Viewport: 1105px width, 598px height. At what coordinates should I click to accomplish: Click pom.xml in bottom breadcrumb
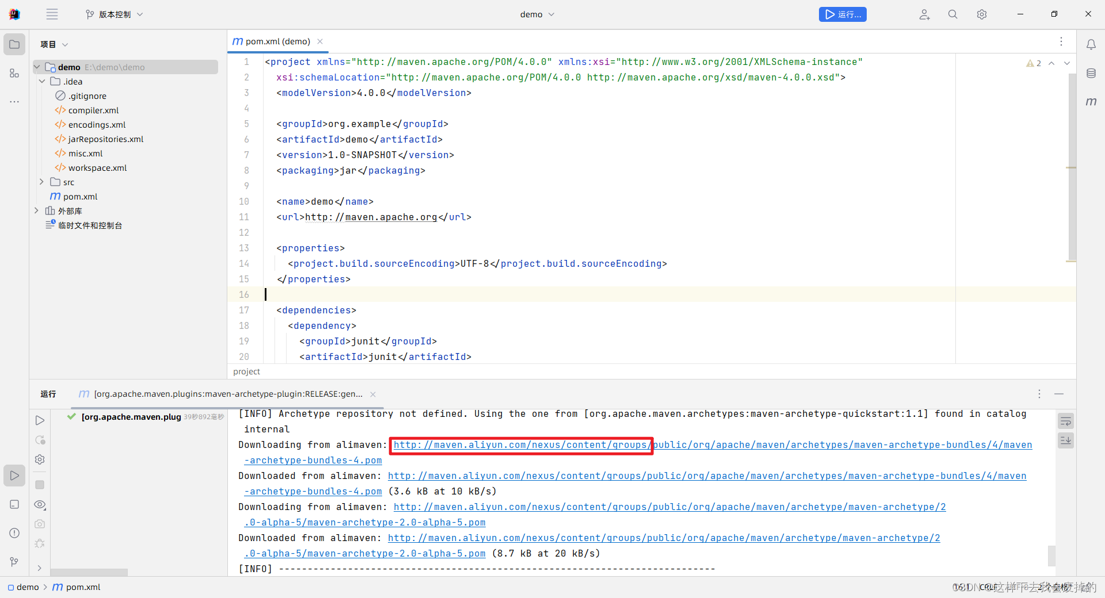tap(76, 587)
